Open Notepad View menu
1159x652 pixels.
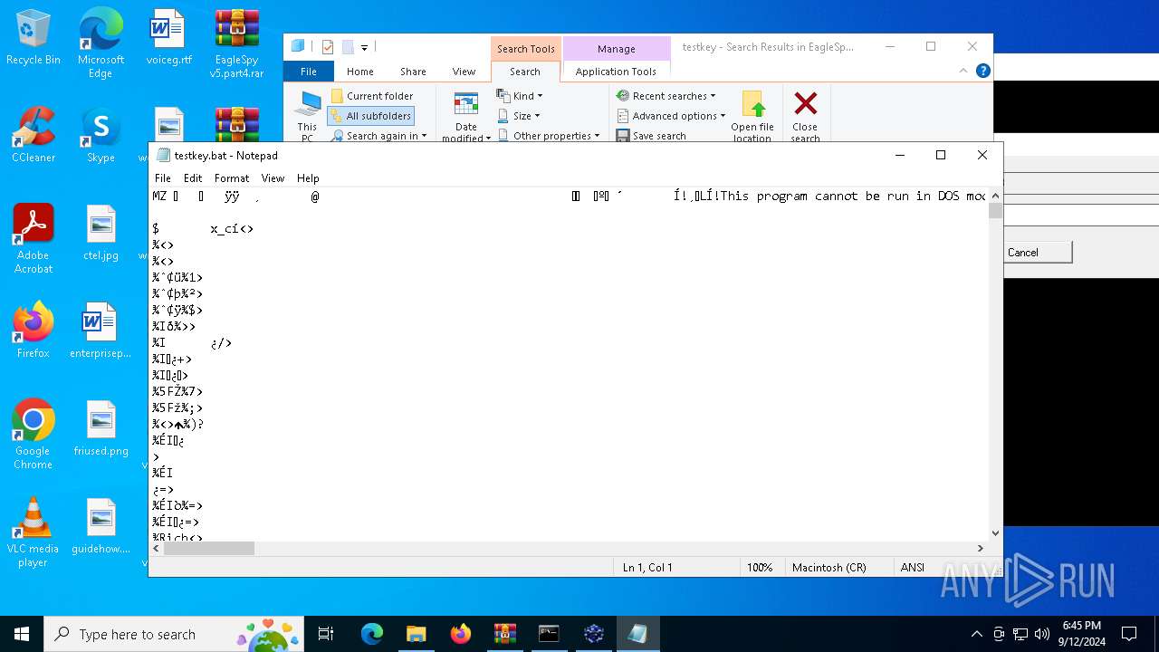coord(273,178)
